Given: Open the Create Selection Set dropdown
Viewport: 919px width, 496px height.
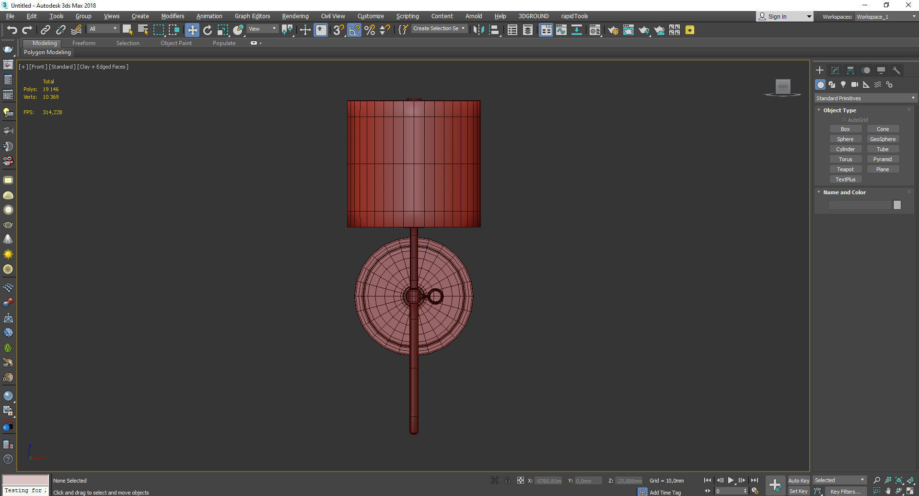Looking at the screenshot, I should 439,29.
